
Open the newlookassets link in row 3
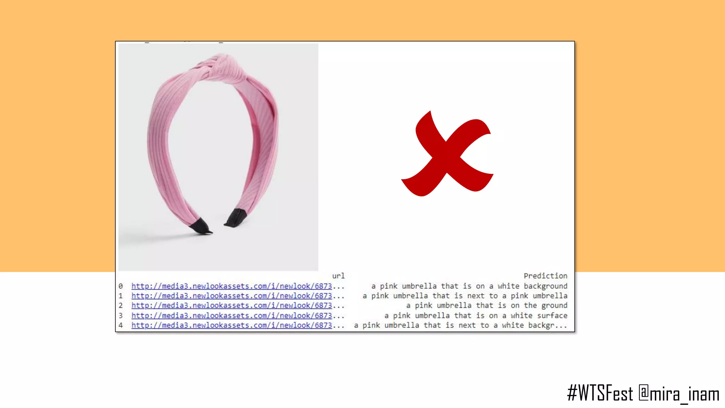point(232,316)
